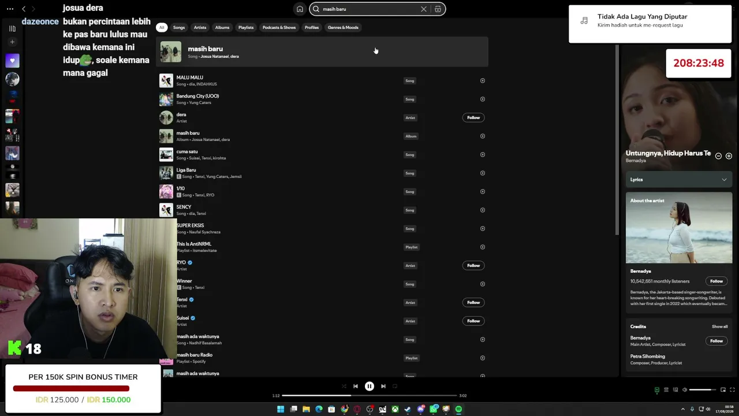Switch to Genres & Moods filter
The height and width of the screenshot is (416, 739).
343,27
